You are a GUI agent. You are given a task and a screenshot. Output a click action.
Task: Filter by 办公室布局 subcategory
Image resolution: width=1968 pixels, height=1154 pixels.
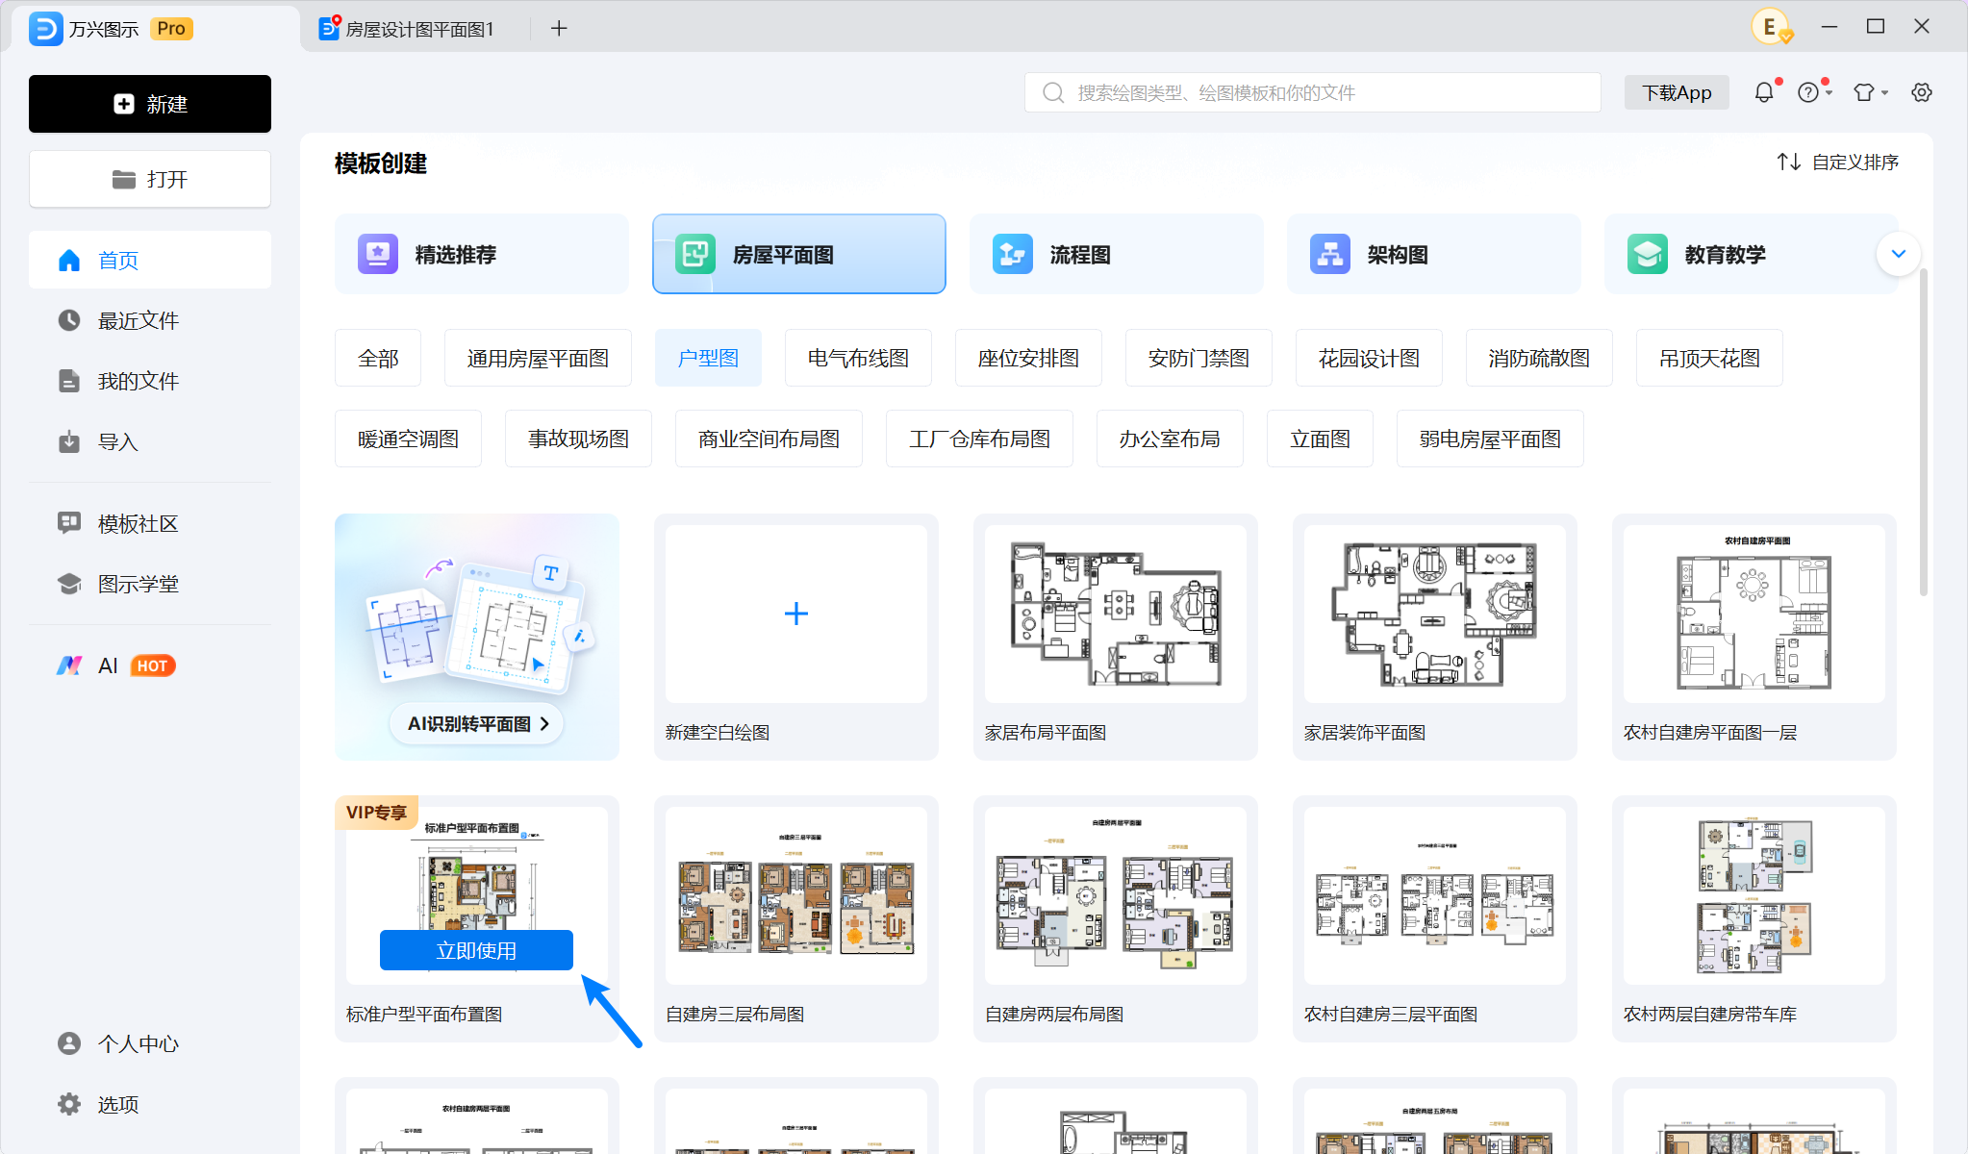(x=1170, y=439)
